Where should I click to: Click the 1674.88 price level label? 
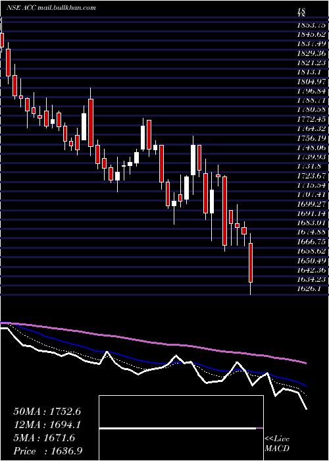311,232
